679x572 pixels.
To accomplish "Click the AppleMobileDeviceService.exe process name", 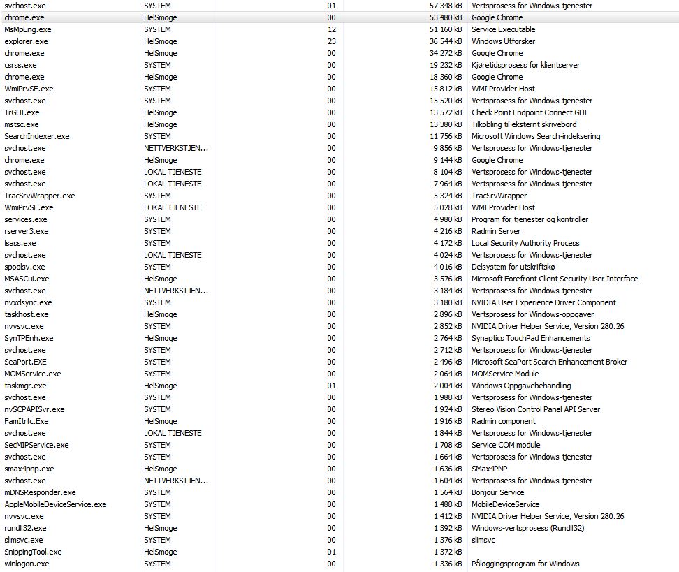I will pyautogui.click(x=55, y=504).
